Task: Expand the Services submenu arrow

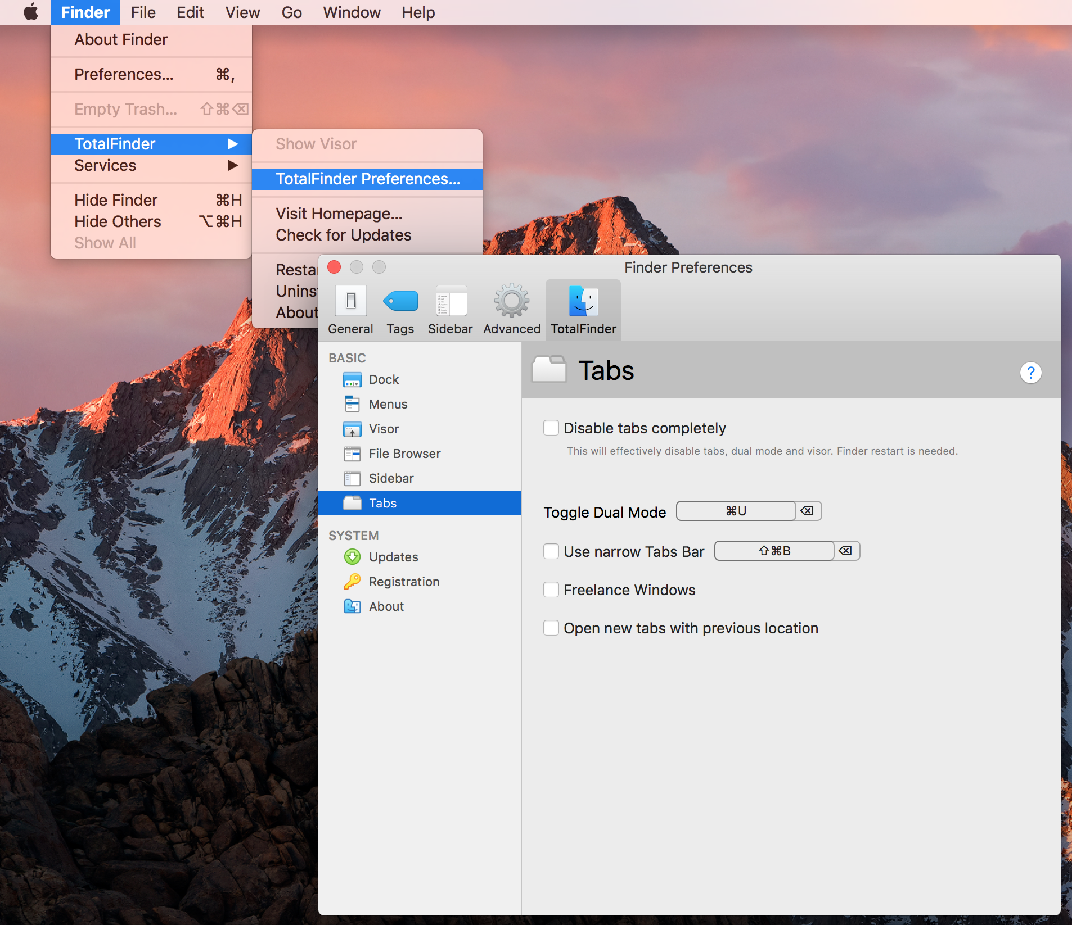Action: 233,165
